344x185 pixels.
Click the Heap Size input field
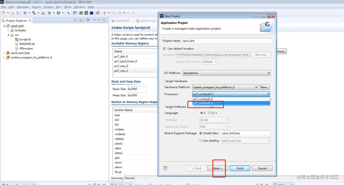[137, 95]
